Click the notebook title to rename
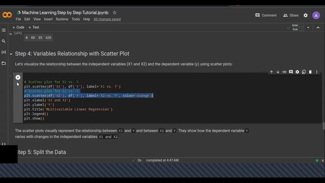 pyautogui.click(x=65, y=12)
